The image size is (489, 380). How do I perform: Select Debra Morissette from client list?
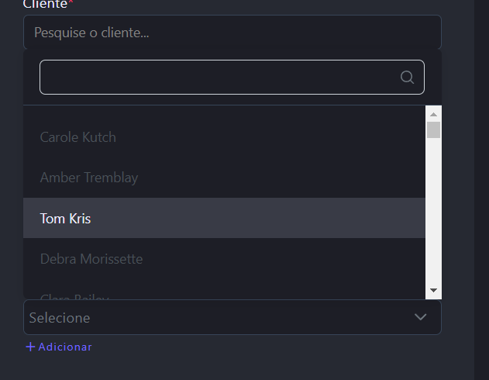pos(91,259)
